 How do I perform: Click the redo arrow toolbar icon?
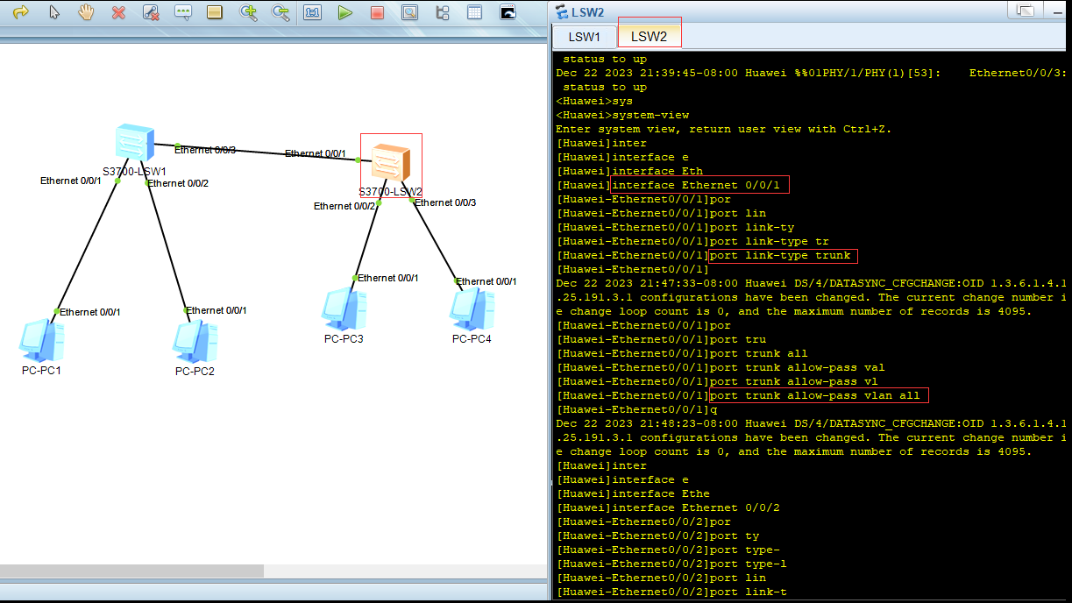[x=20, y=12]
